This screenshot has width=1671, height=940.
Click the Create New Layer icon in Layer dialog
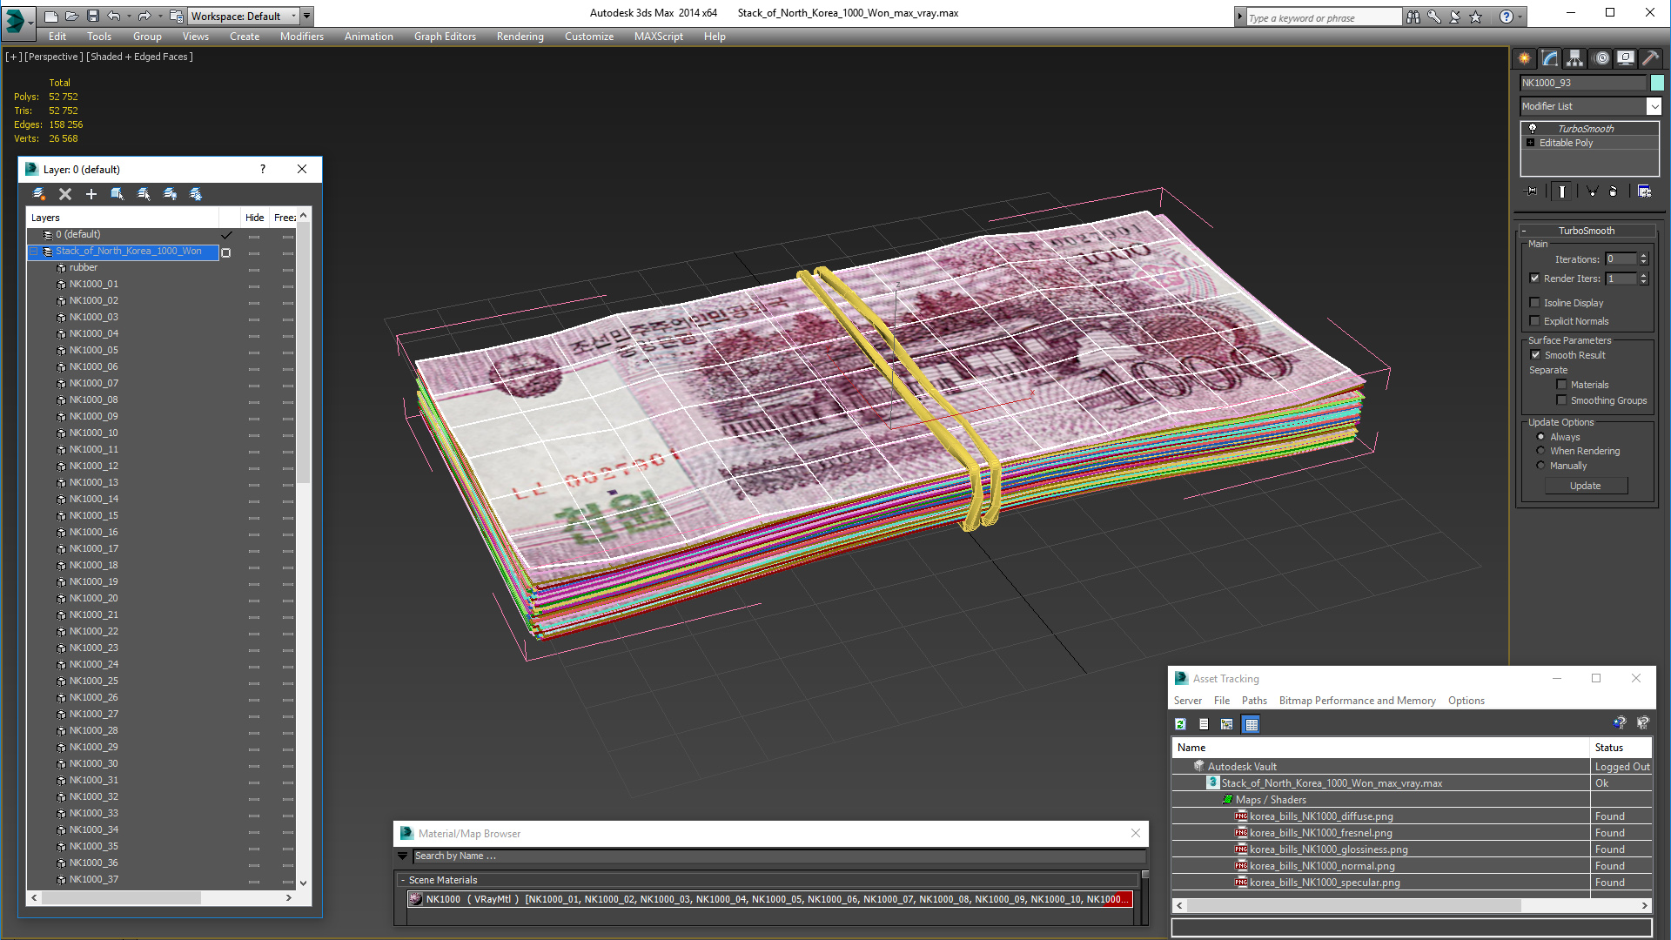tap(39, 194)
